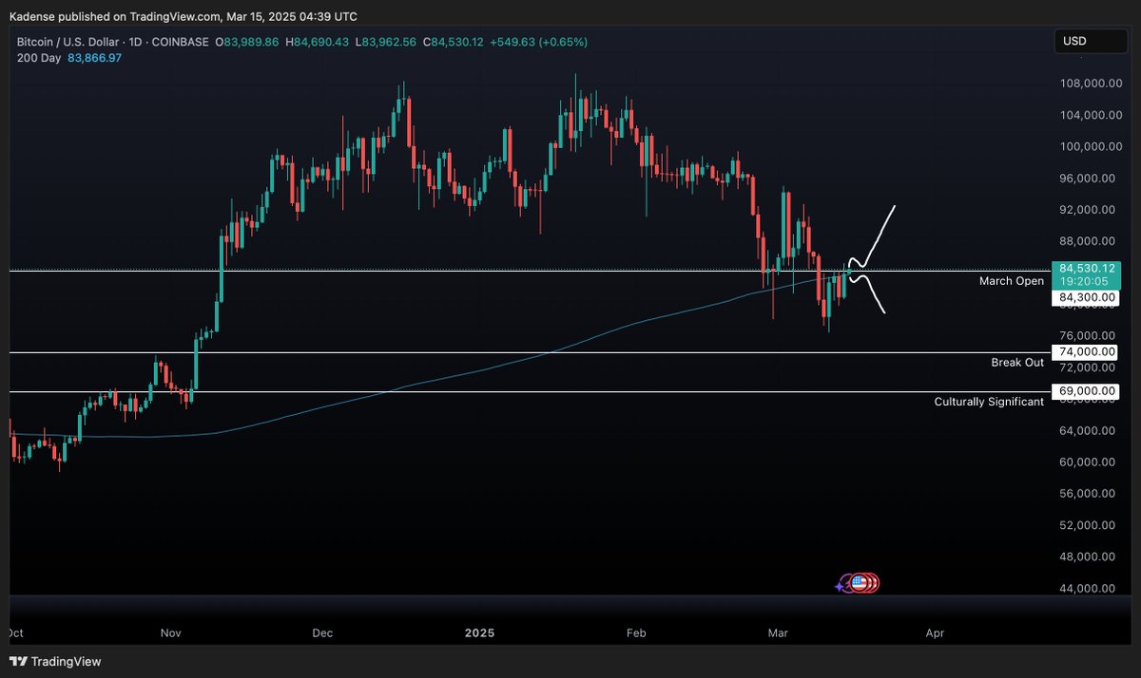Select the 74,000.00 price line tag

[1086, 352]
